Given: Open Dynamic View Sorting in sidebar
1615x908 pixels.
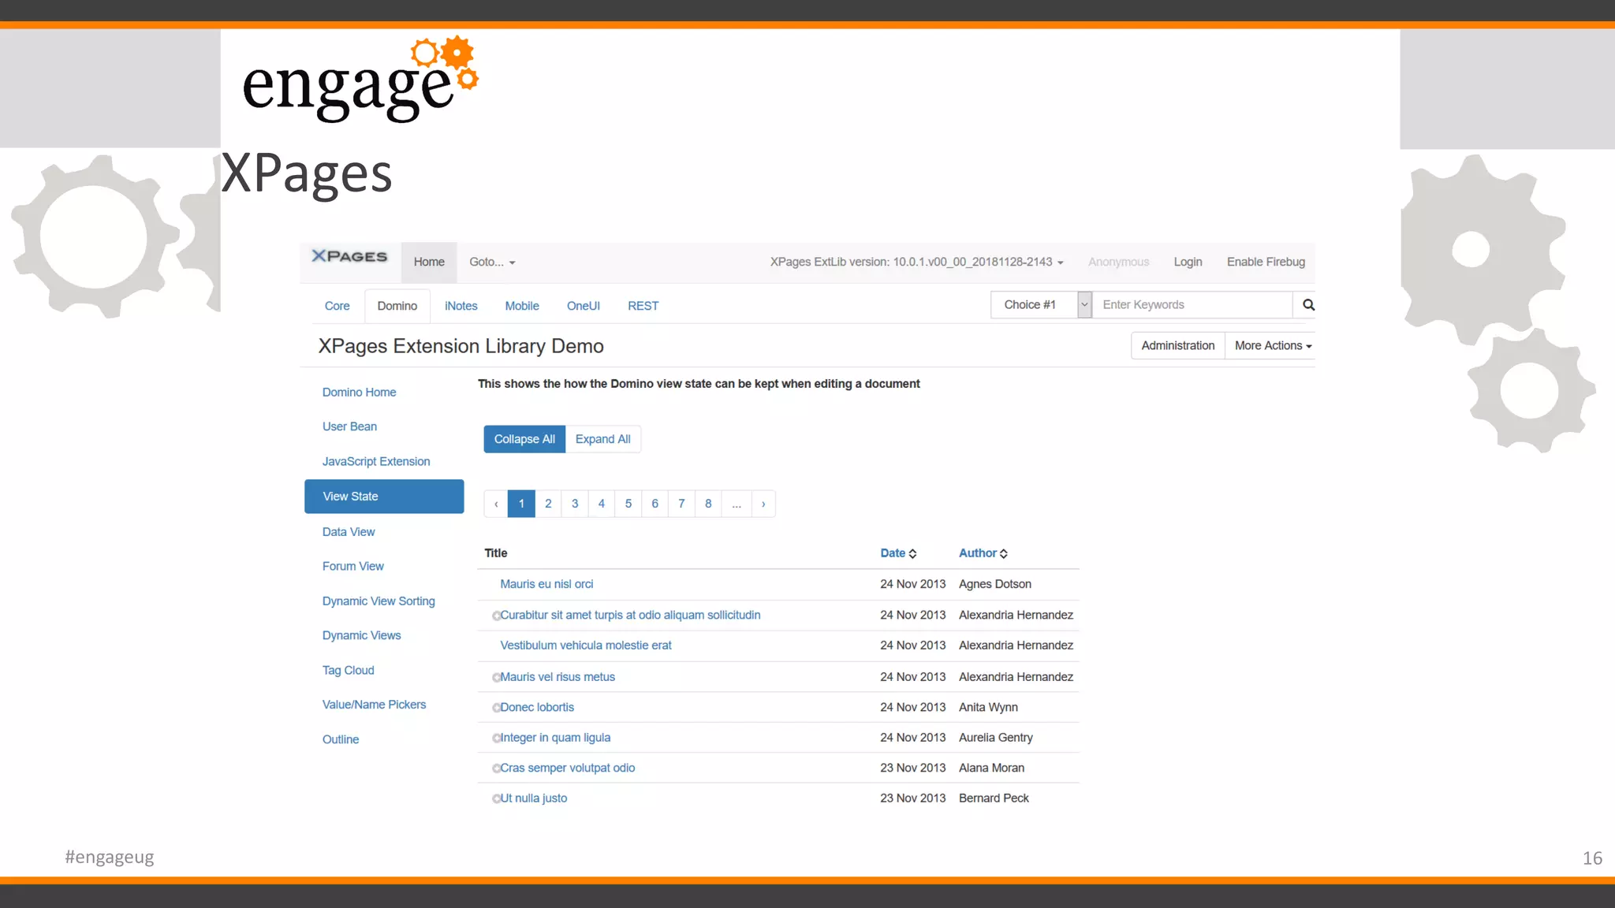Looking at the screenshot, I should coord(379,601).
